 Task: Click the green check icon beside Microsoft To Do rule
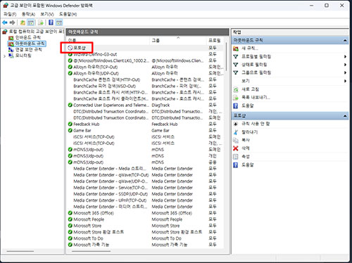[70, 238]
